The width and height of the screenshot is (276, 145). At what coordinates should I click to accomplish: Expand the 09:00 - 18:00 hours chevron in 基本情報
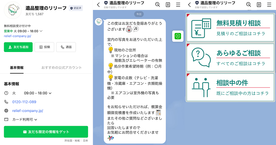(x=50, y=93)
